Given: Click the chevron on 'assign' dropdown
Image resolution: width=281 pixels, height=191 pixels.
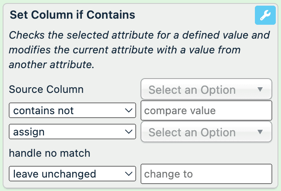Looking at the screenshot, I should (x=128, y=132).
